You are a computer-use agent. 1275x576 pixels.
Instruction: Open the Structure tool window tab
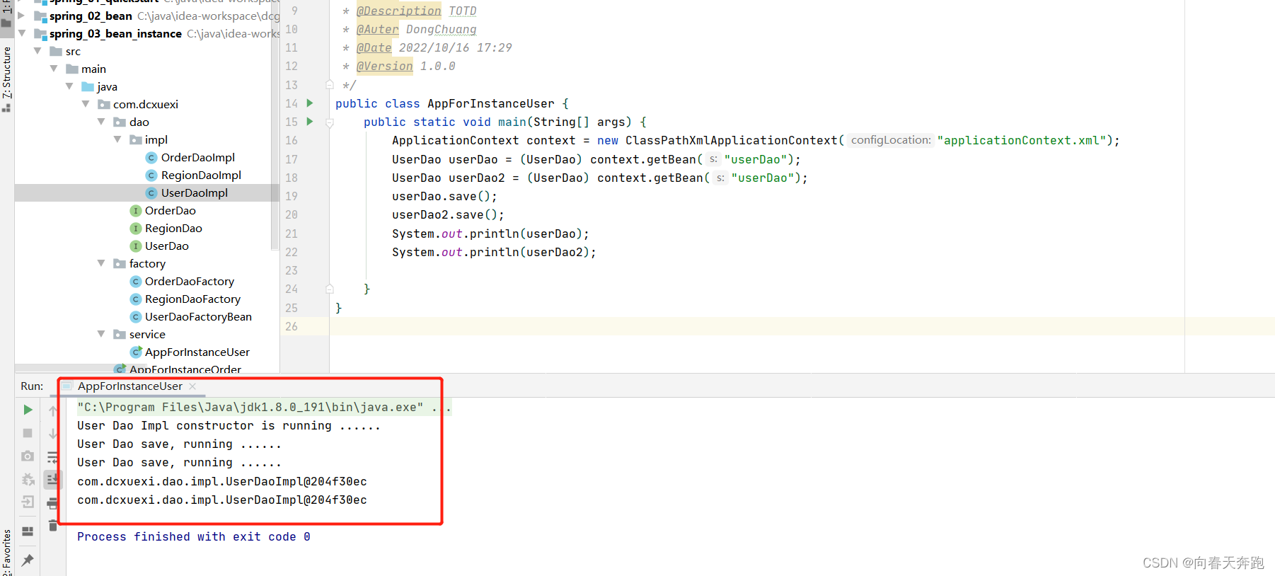pos(7,78)
